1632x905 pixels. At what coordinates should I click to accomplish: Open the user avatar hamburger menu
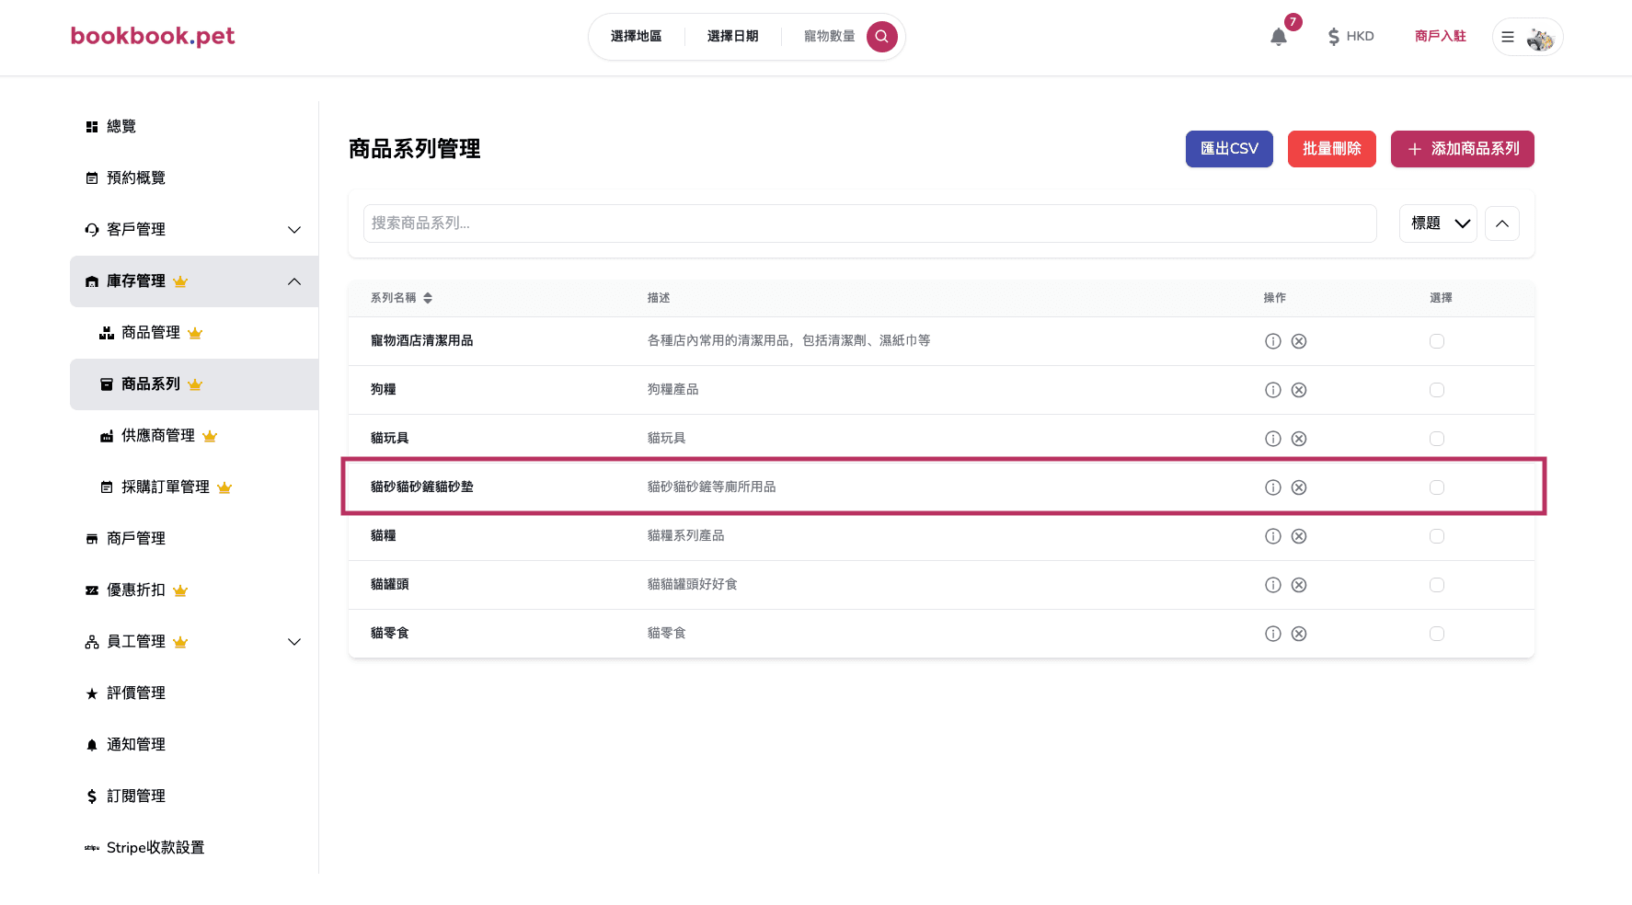click(1527, 37)
